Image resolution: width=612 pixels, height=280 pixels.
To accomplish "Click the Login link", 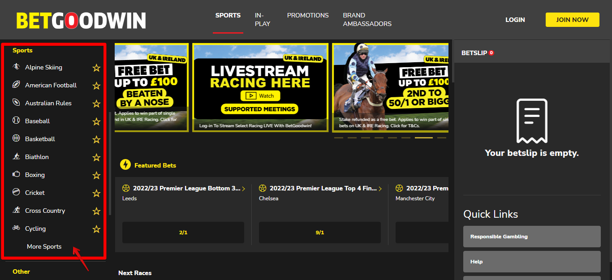I will click(x=515, y=20).
